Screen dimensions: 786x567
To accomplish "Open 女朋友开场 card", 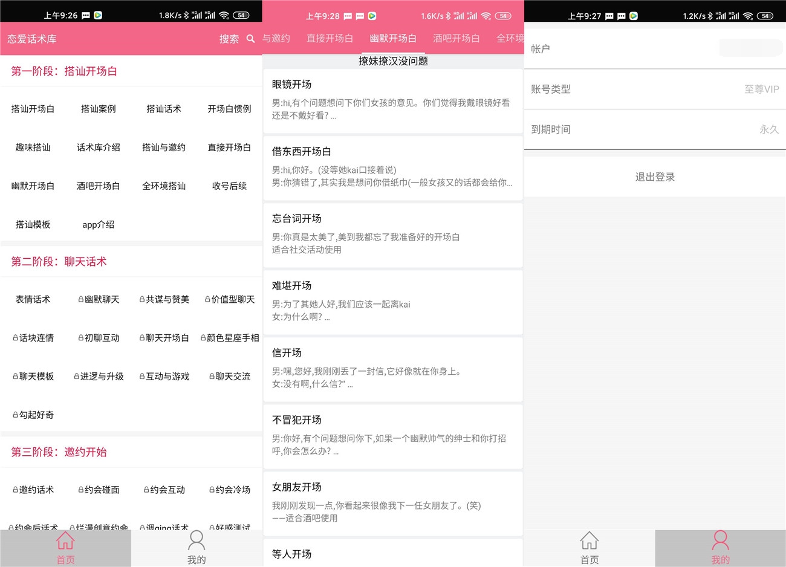I will coord(393,504).
